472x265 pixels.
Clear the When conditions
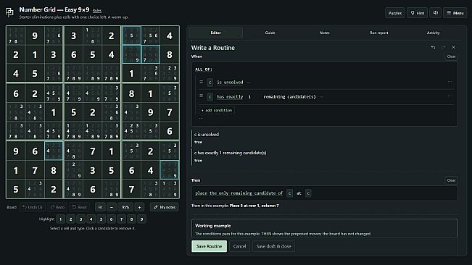451,56
